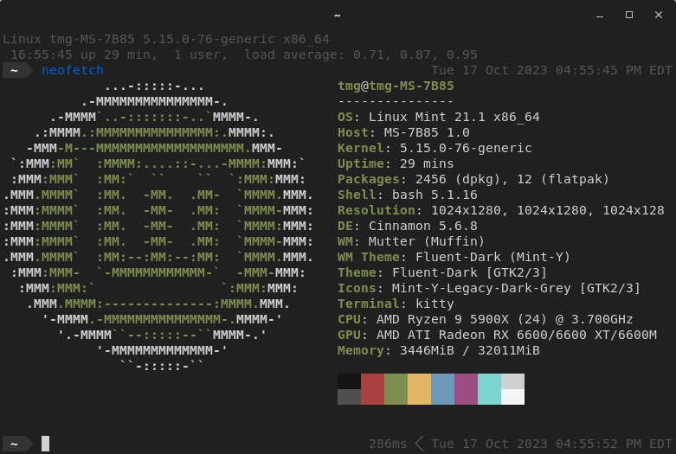Click the black color block in palette

point(349,381)
